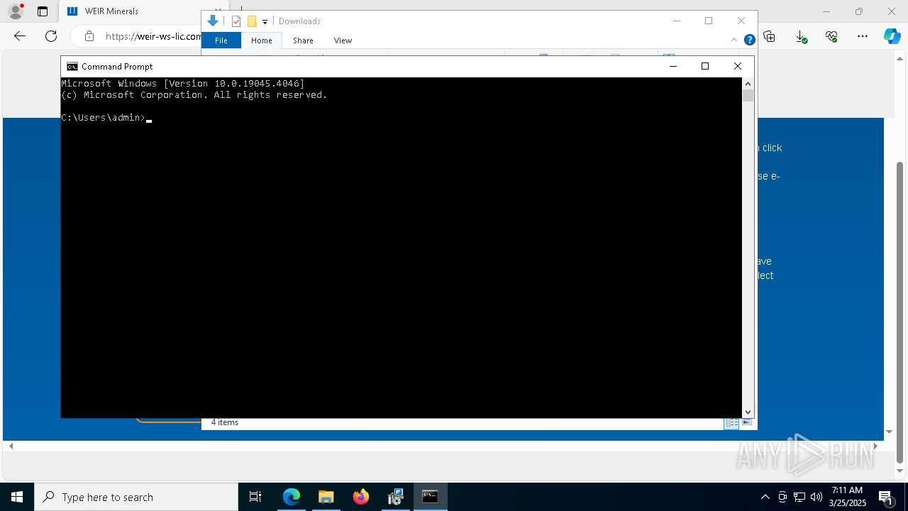The image size is (908, 511).
Task: Maximize the Downloads Explorer window
Action: pyautogui.click(x=709, y=21)
